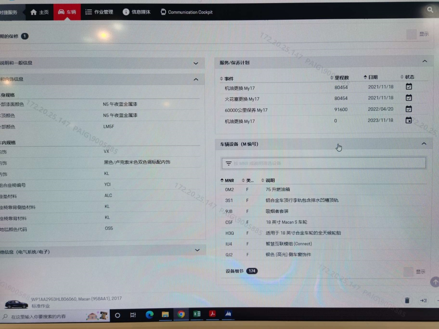Click the 黑色/卢克索米色双色调标配内饰 value

(x=137, y=162)
